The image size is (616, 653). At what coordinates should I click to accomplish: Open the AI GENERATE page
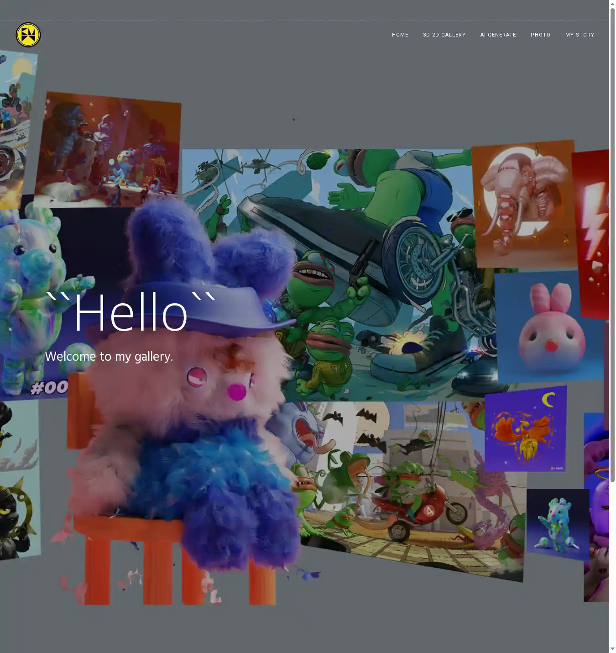click(x=498, y=35)
